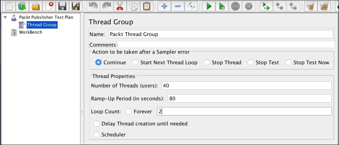This screenshot has width=339, height=145.
Task: Redo the last change
Action: pos(106,6)
